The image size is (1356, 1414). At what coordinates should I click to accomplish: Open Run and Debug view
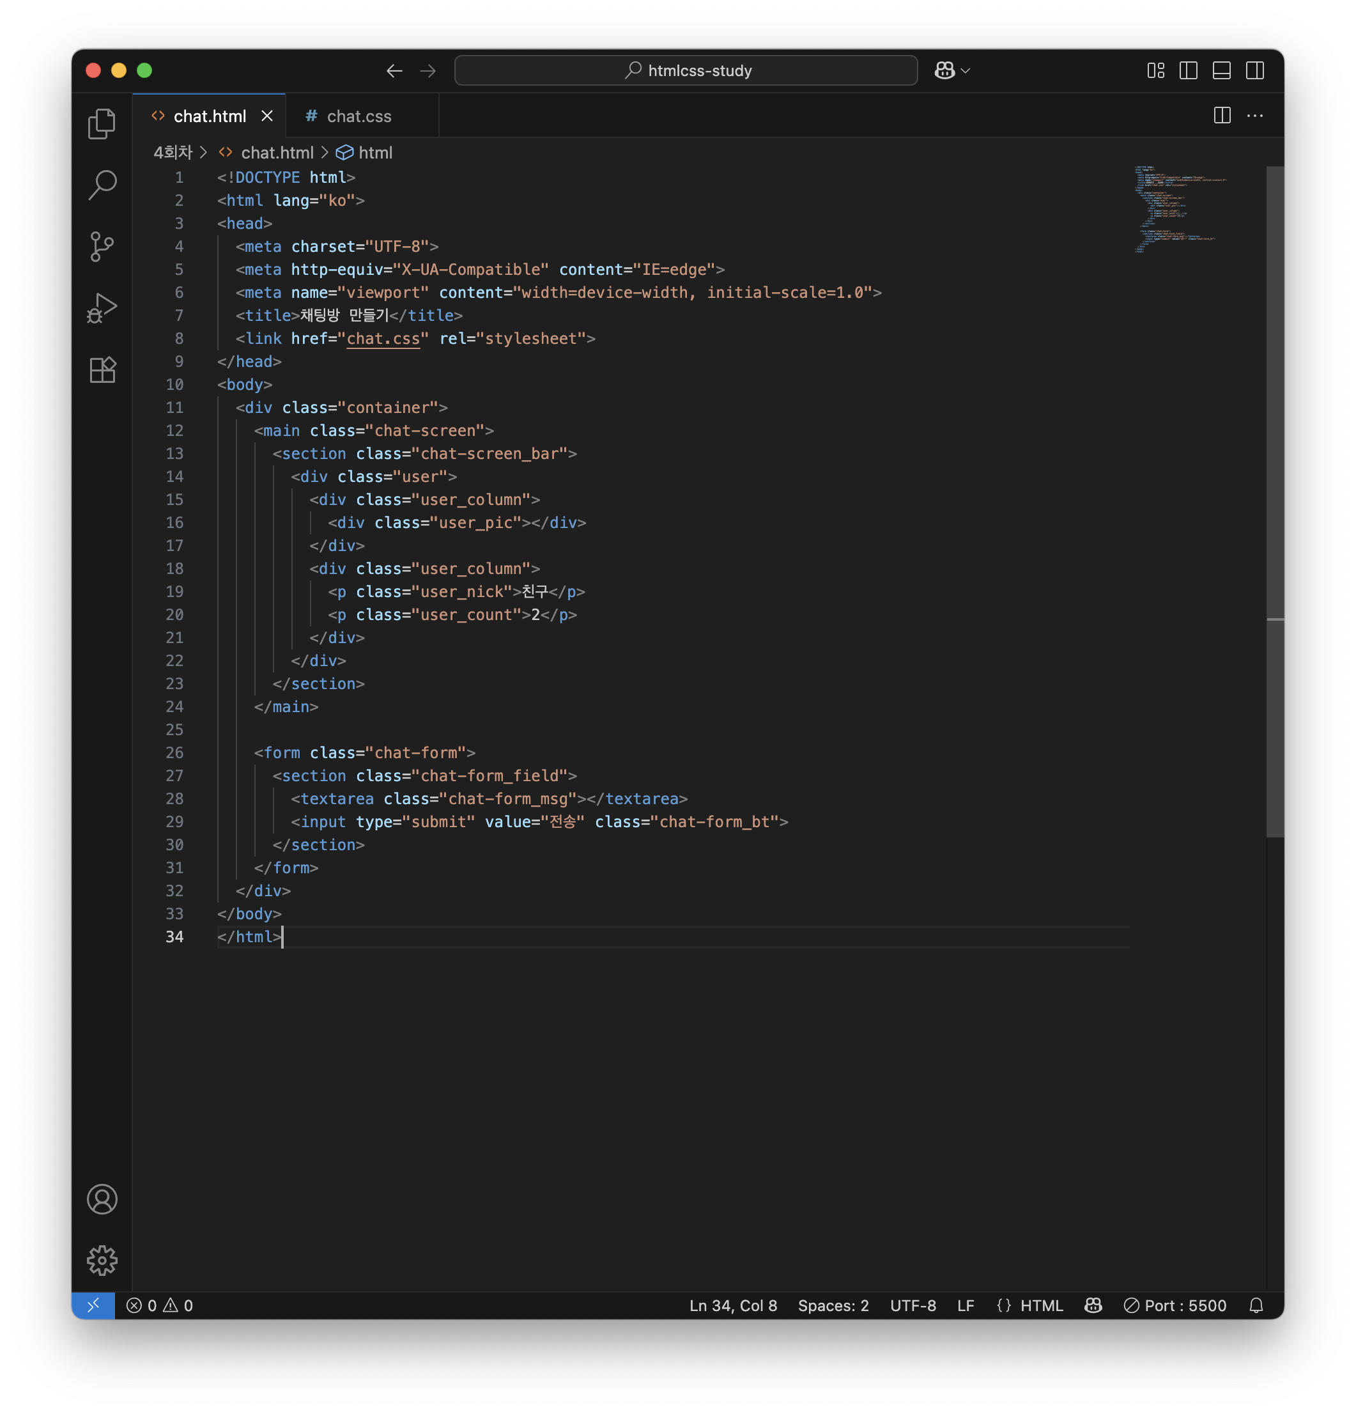pyautogui.click(x=102, y=309)
